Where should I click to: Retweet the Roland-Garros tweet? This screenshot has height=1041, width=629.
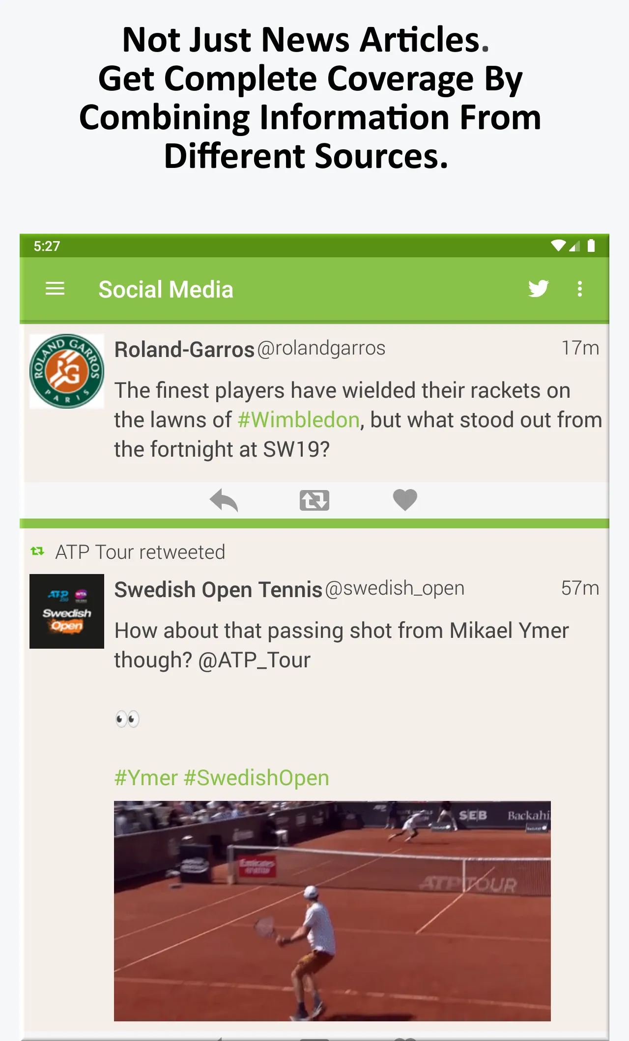[x=314, y=500]
